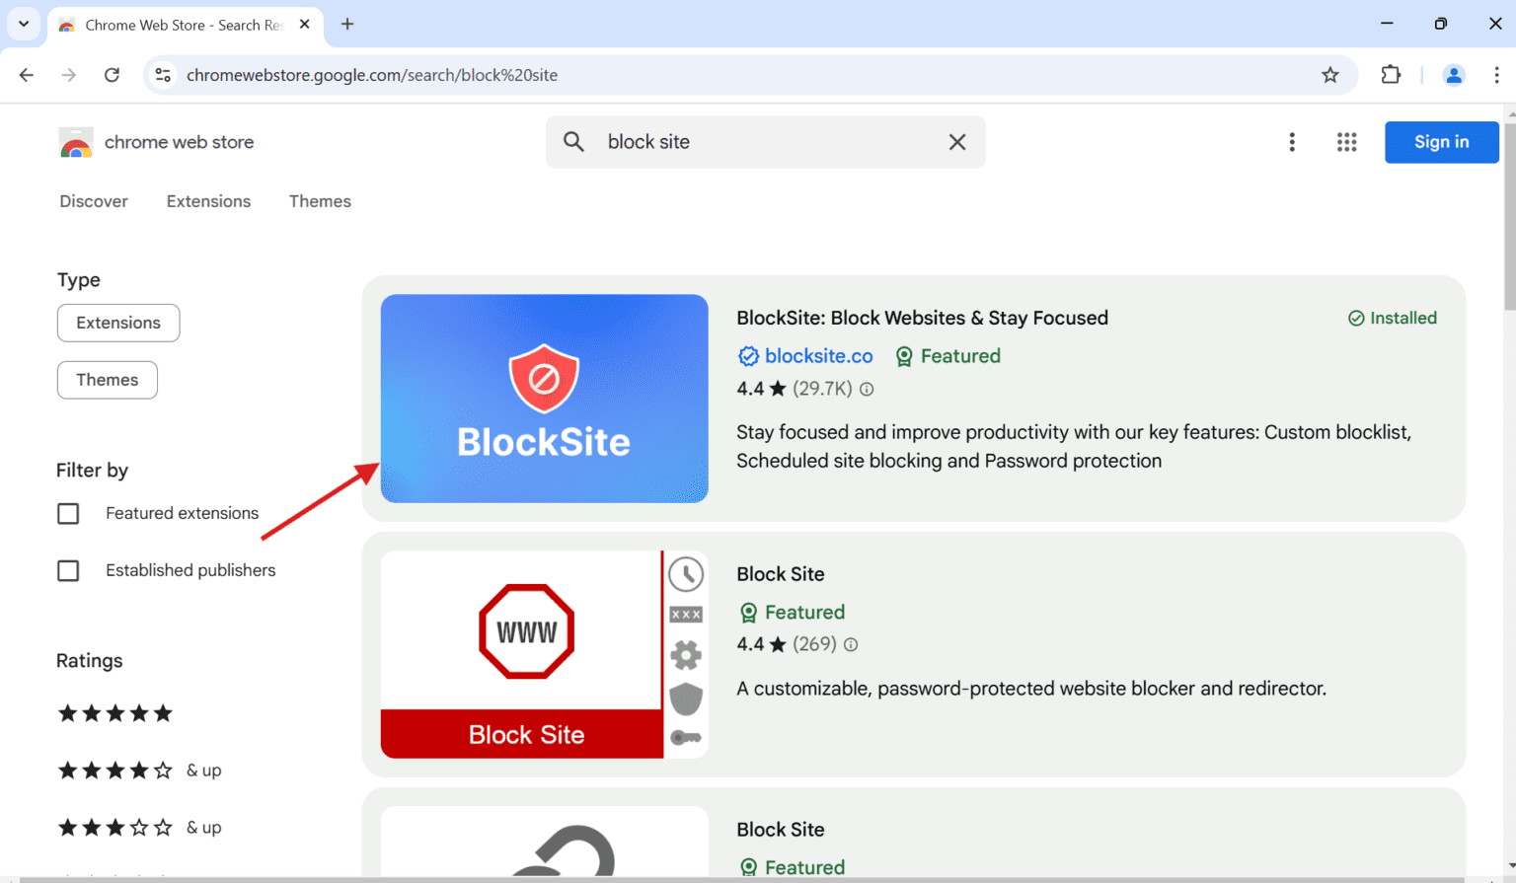Open the Google apps grid
This screenshot has width=1516, height=883.
(x=1346, y=142)
